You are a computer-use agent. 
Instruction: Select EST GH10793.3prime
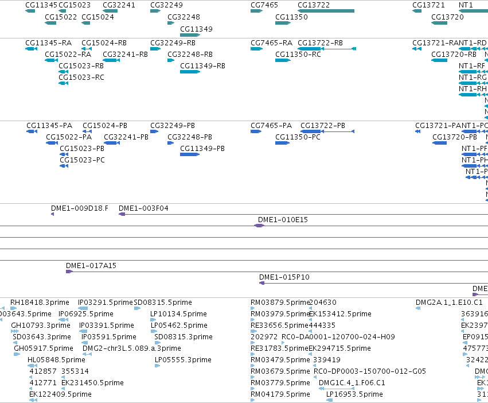[41, 325]
